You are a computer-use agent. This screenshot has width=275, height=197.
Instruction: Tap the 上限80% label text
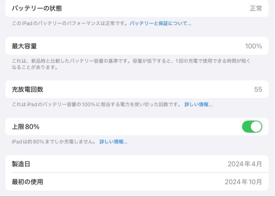(x=25, y=127)
